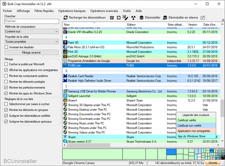Sort list by Note utilisateur column header
The height and width of the screenshot is (166, 225).
(177, 24)
